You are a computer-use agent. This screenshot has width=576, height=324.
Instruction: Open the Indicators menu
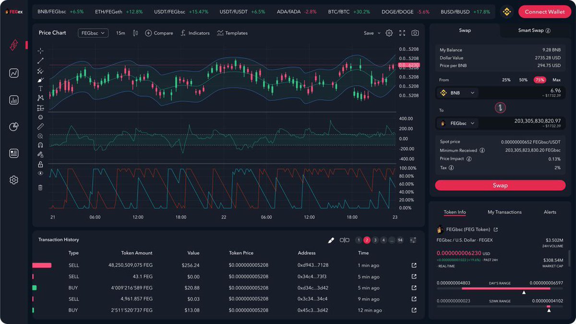[195, 33]
